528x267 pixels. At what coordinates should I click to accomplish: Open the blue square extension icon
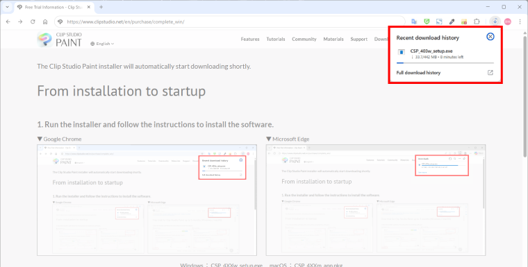tap(439, 21)
